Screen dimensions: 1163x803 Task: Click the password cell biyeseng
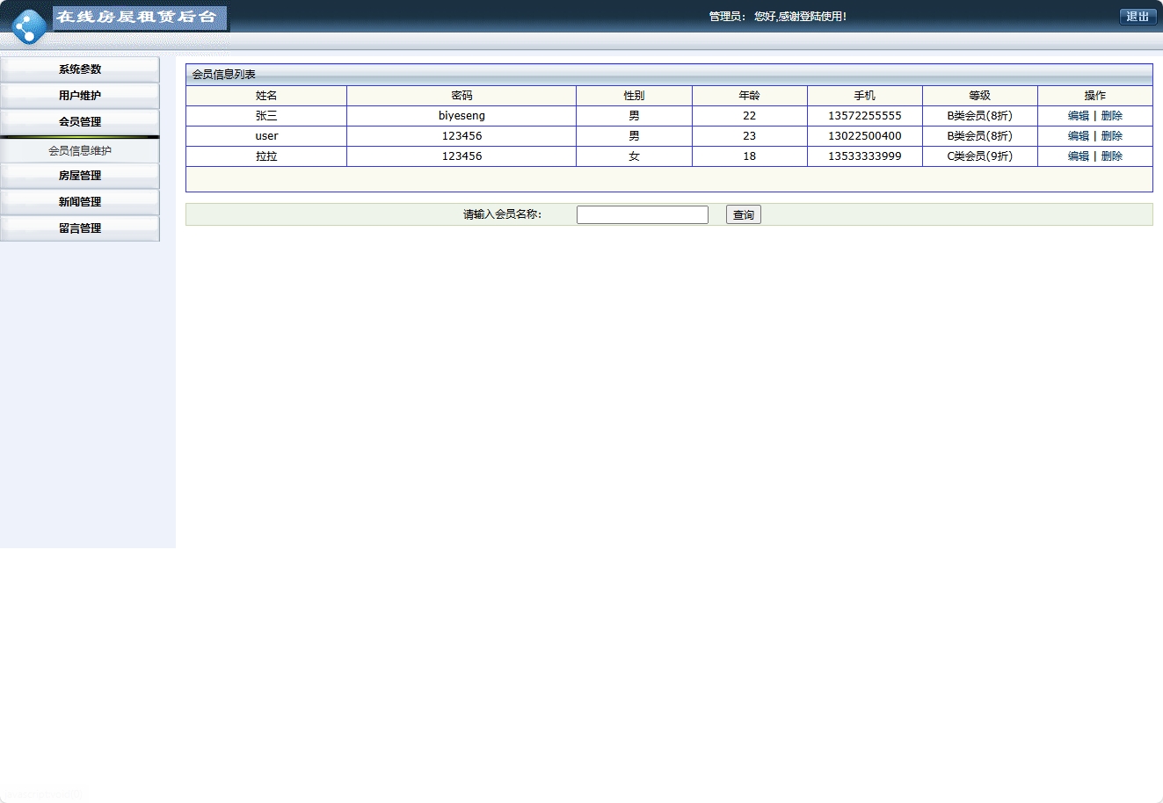pos(462,116)
